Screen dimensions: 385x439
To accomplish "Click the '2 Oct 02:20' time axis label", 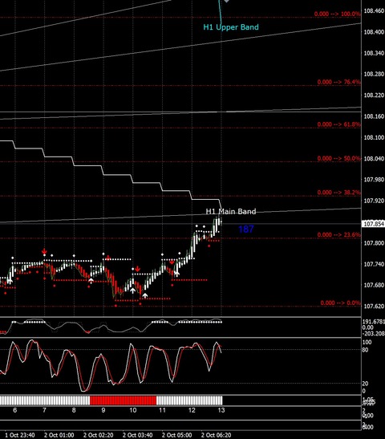I will click(x=99, y=435).
